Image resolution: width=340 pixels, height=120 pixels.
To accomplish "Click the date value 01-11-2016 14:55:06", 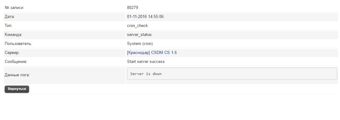I will [x=145, y=16].
